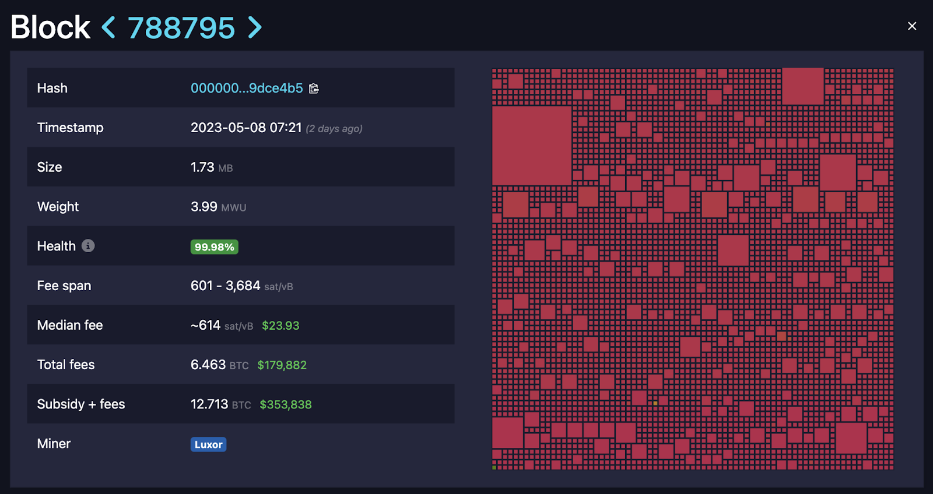Click the median fee $23.93 value
This screenshot has width=933, height=494.
pos(280,326)
